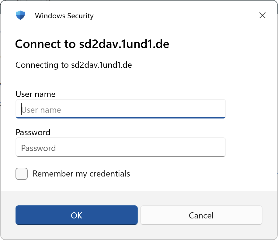Click the shield icon beside Windows Security
278x240 pixels.
pyautogui.click(x=20, y=15)
